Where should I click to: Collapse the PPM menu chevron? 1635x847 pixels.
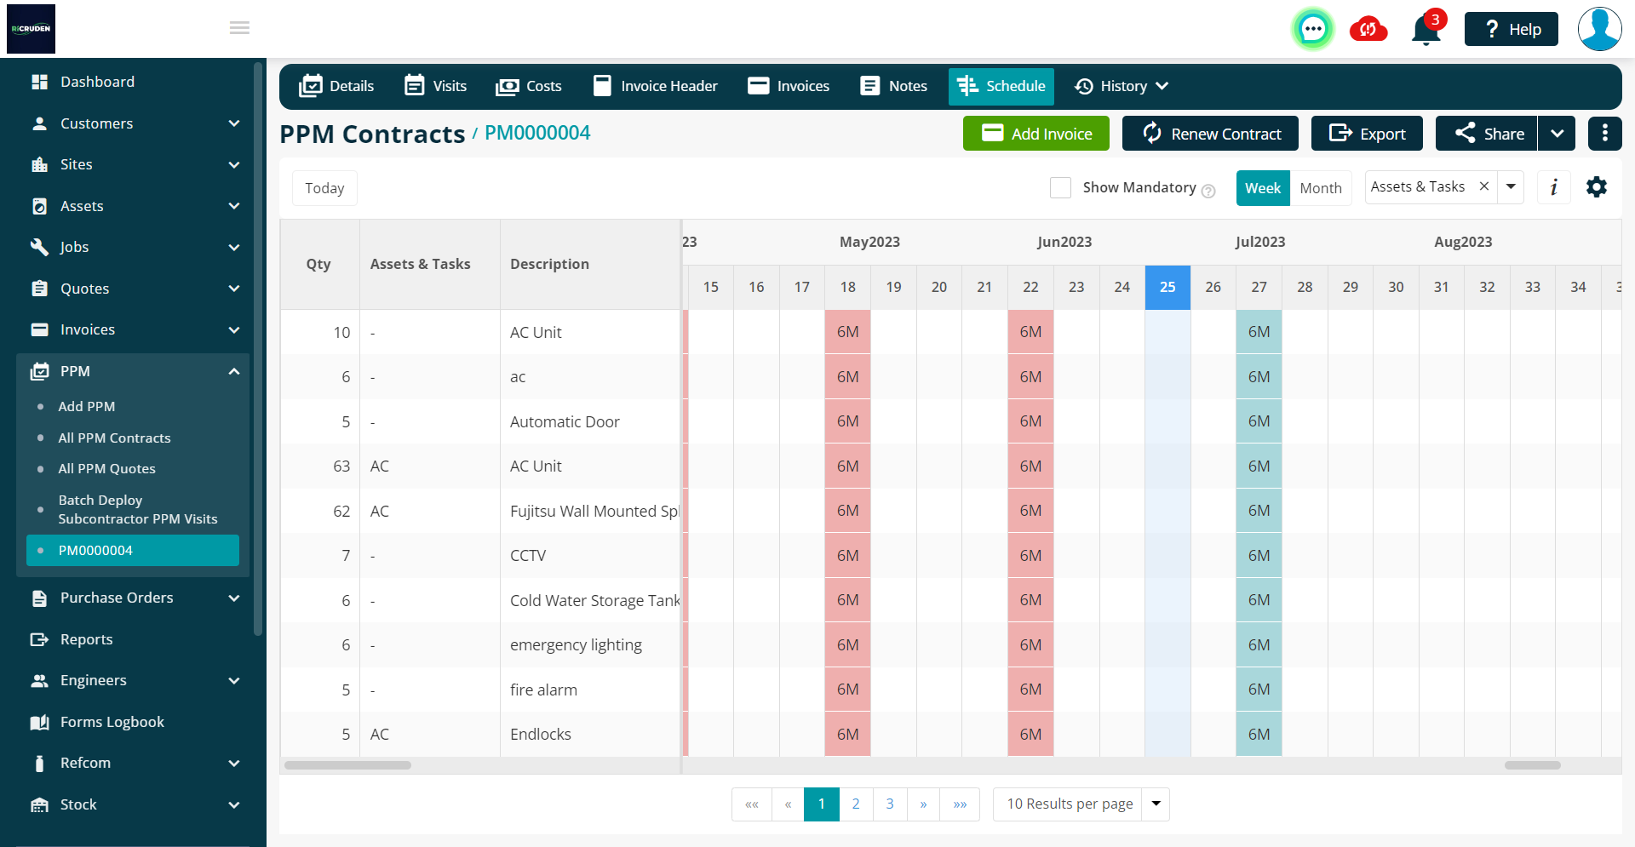pos(234,371)
